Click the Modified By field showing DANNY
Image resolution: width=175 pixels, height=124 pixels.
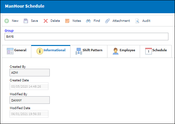(30, 100)
